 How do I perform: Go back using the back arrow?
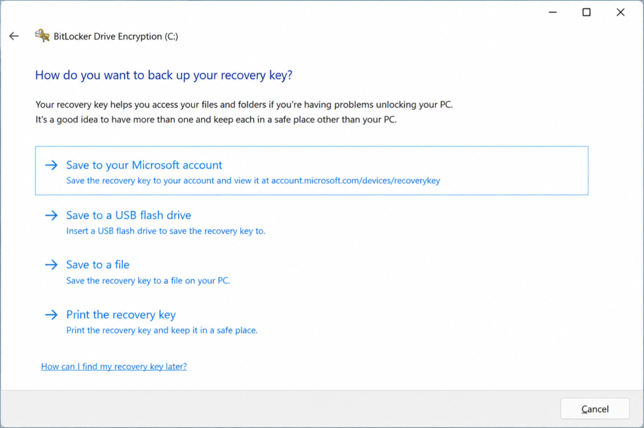click(14, 36)
